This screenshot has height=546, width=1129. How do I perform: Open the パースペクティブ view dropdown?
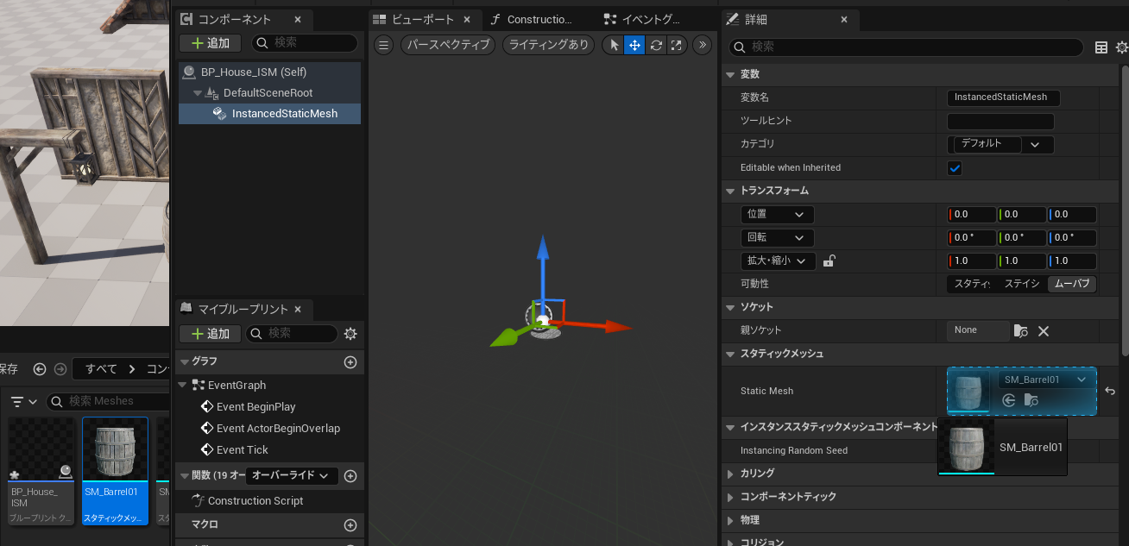[448, 45]
